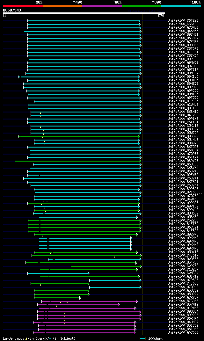Click the green alignment bar for UniRef100_C5Z230
This screenshot has height=341, width=204.
pyautogui.click(x=85, y=221)
